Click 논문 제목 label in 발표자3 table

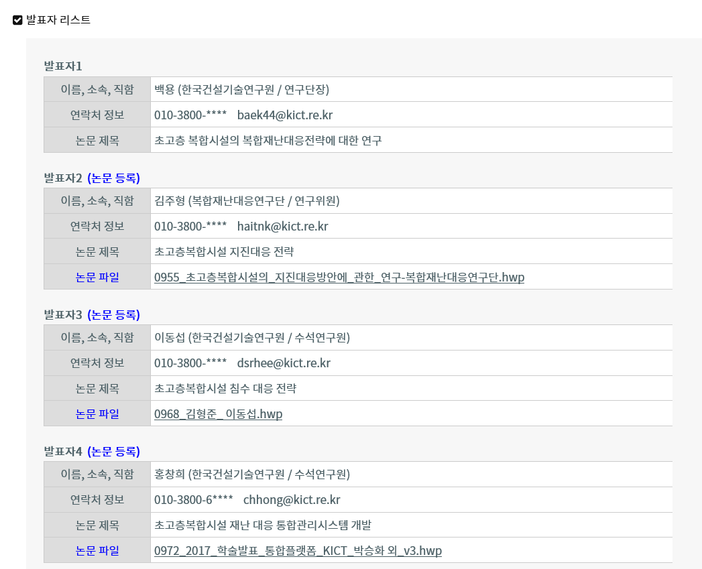click(x=97, y=388)
